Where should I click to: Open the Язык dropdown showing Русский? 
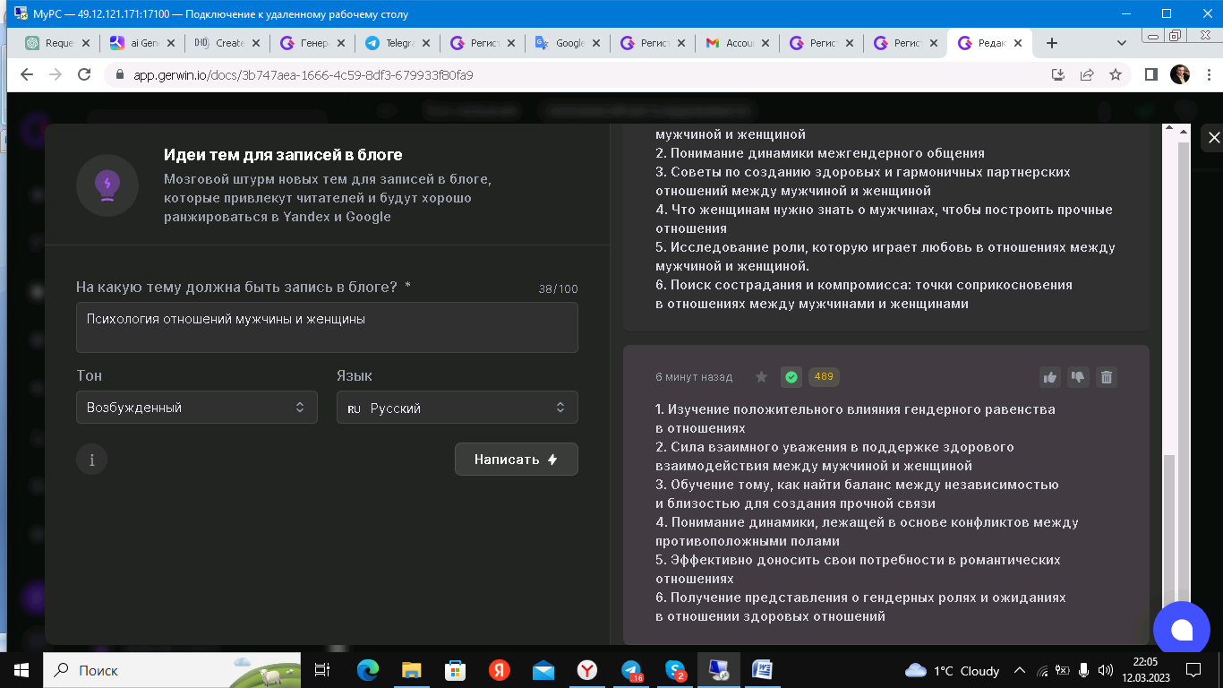pyautogui.click(x=457, y=408)
